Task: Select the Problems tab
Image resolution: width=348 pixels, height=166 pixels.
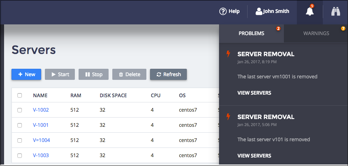Action: [x=251, y=33]
